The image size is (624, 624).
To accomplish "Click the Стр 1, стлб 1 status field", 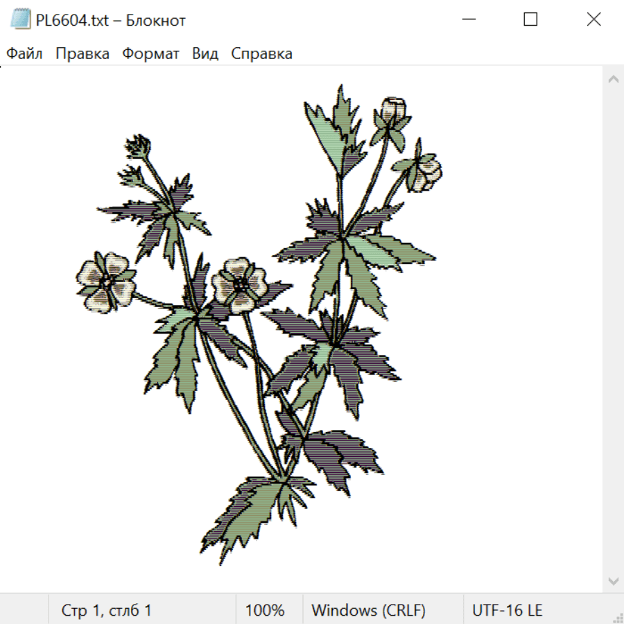I will tap(106, 610).
